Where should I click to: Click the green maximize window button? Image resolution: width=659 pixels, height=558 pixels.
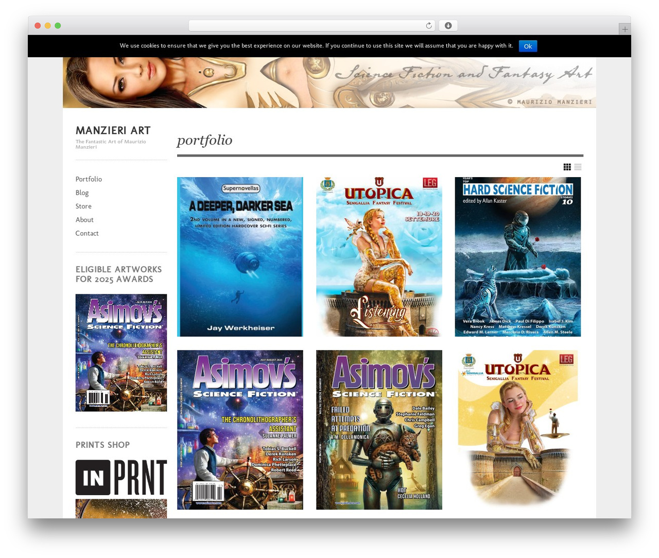pyautogui.click(x=58, y=26)
